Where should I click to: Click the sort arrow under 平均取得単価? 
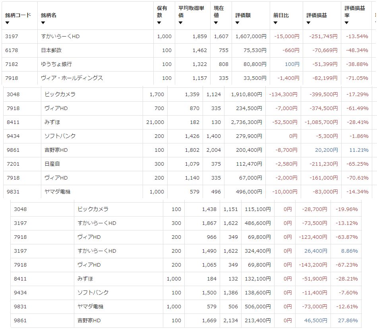(180, 23)
